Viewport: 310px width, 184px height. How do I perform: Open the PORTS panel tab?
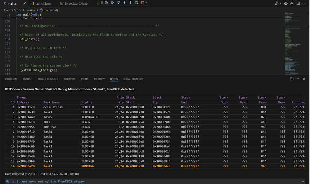tap(85, 79)
